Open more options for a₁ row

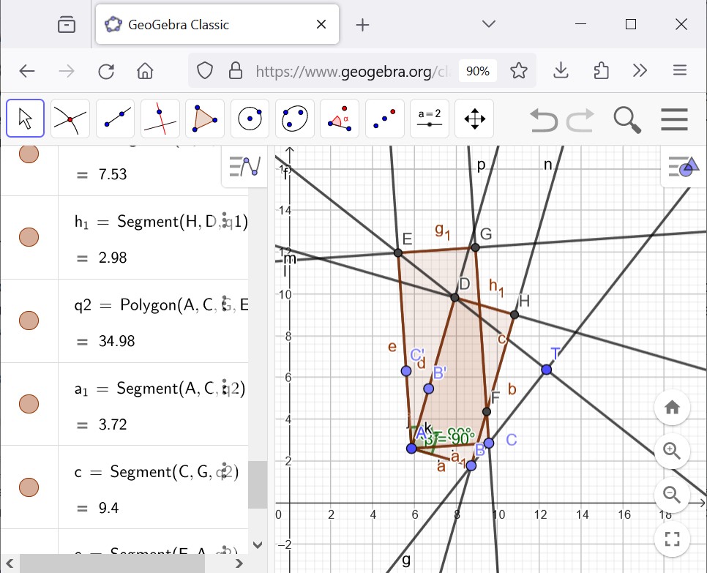click(x=225, y=388)
